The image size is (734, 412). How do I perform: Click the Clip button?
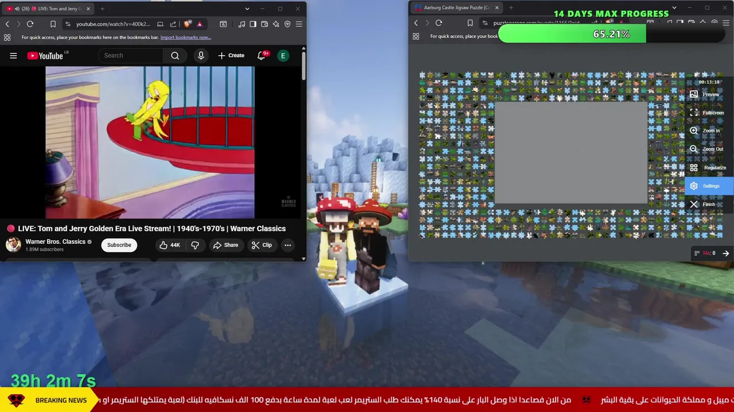pos(261,245)
